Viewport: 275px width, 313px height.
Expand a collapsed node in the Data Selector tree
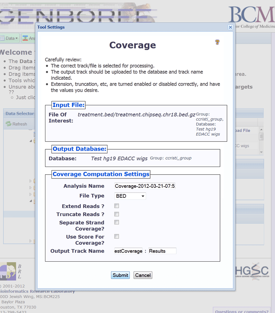(30, 181)
